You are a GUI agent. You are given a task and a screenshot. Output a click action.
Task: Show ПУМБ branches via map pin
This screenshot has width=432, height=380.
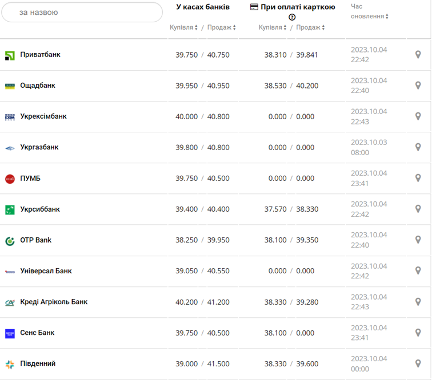click(418, 178)
